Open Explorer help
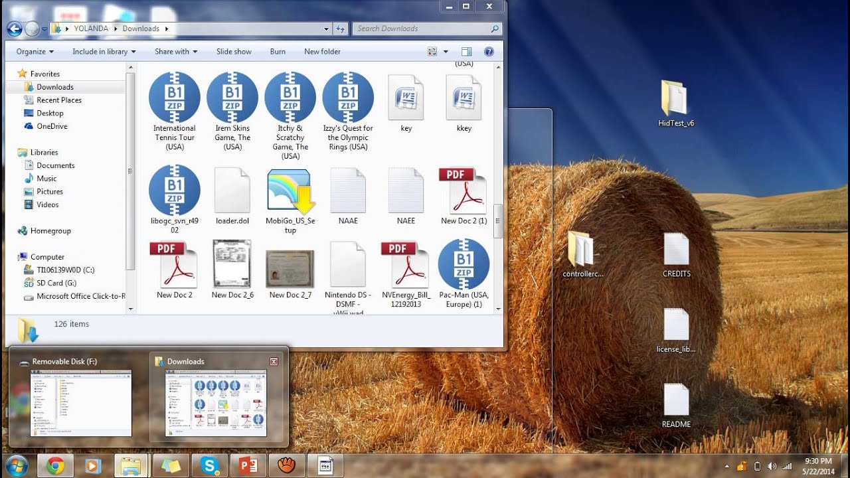The width and height of the screenshot is (850, 478). coord(489,51)
